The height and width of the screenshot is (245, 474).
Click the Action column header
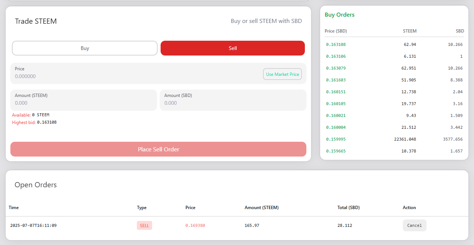pos(409,208)
